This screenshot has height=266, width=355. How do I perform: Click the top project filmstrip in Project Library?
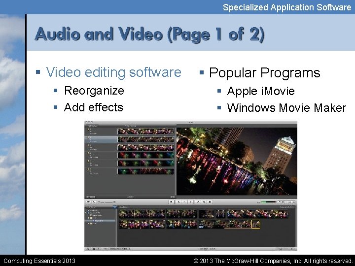(x=146, y=132)
